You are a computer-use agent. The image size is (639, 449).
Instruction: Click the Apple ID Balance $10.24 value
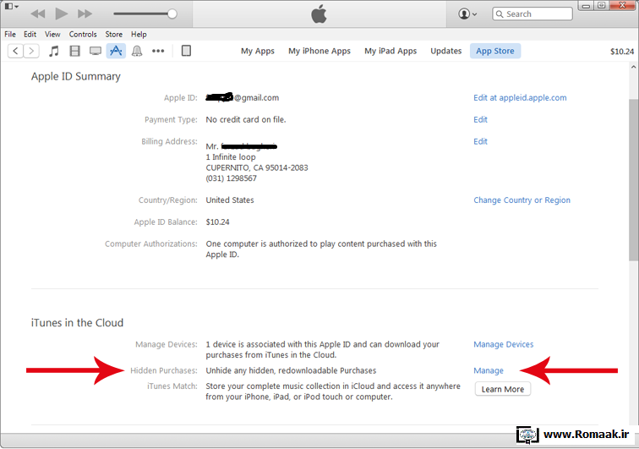click(217, 222)
